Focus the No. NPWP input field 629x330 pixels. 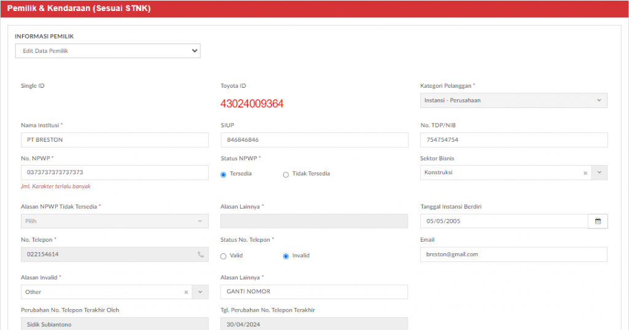point(115,172)
